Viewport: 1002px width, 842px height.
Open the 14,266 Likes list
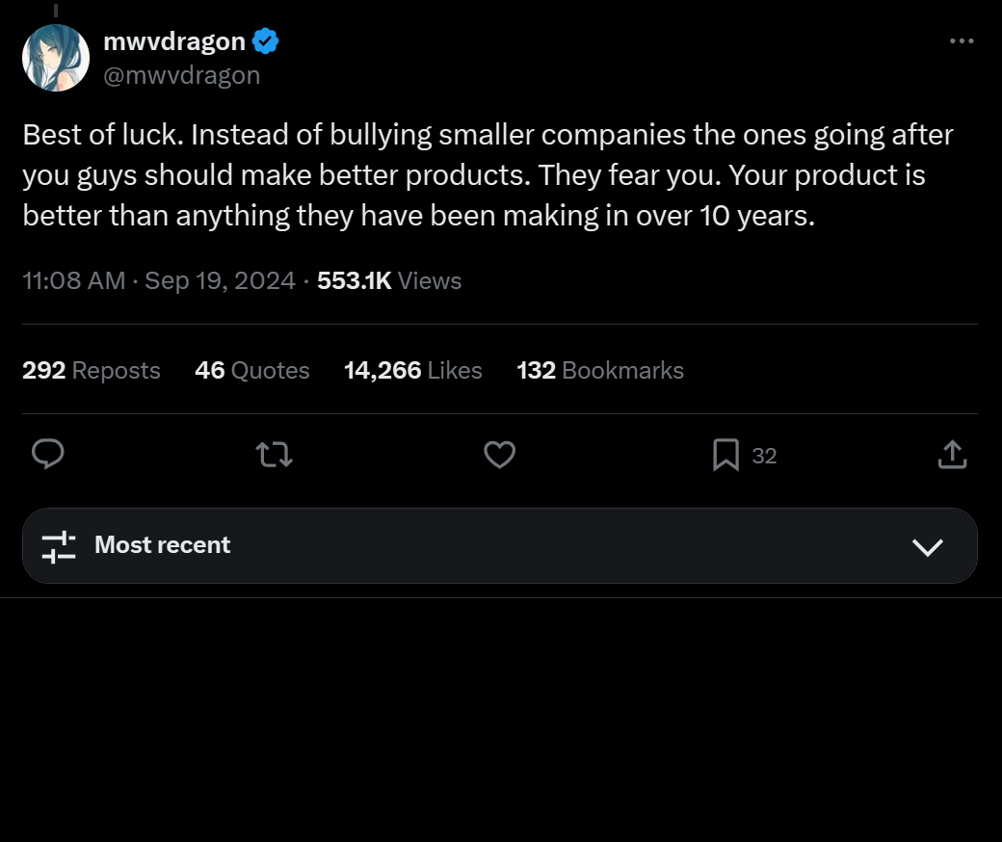[412, 371]
